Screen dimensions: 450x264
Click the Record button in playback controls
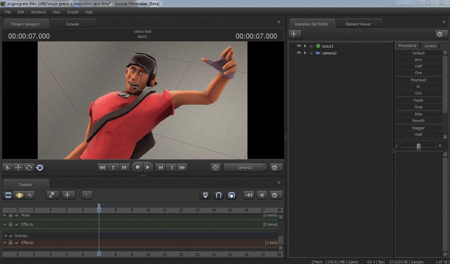click(137, 167)
